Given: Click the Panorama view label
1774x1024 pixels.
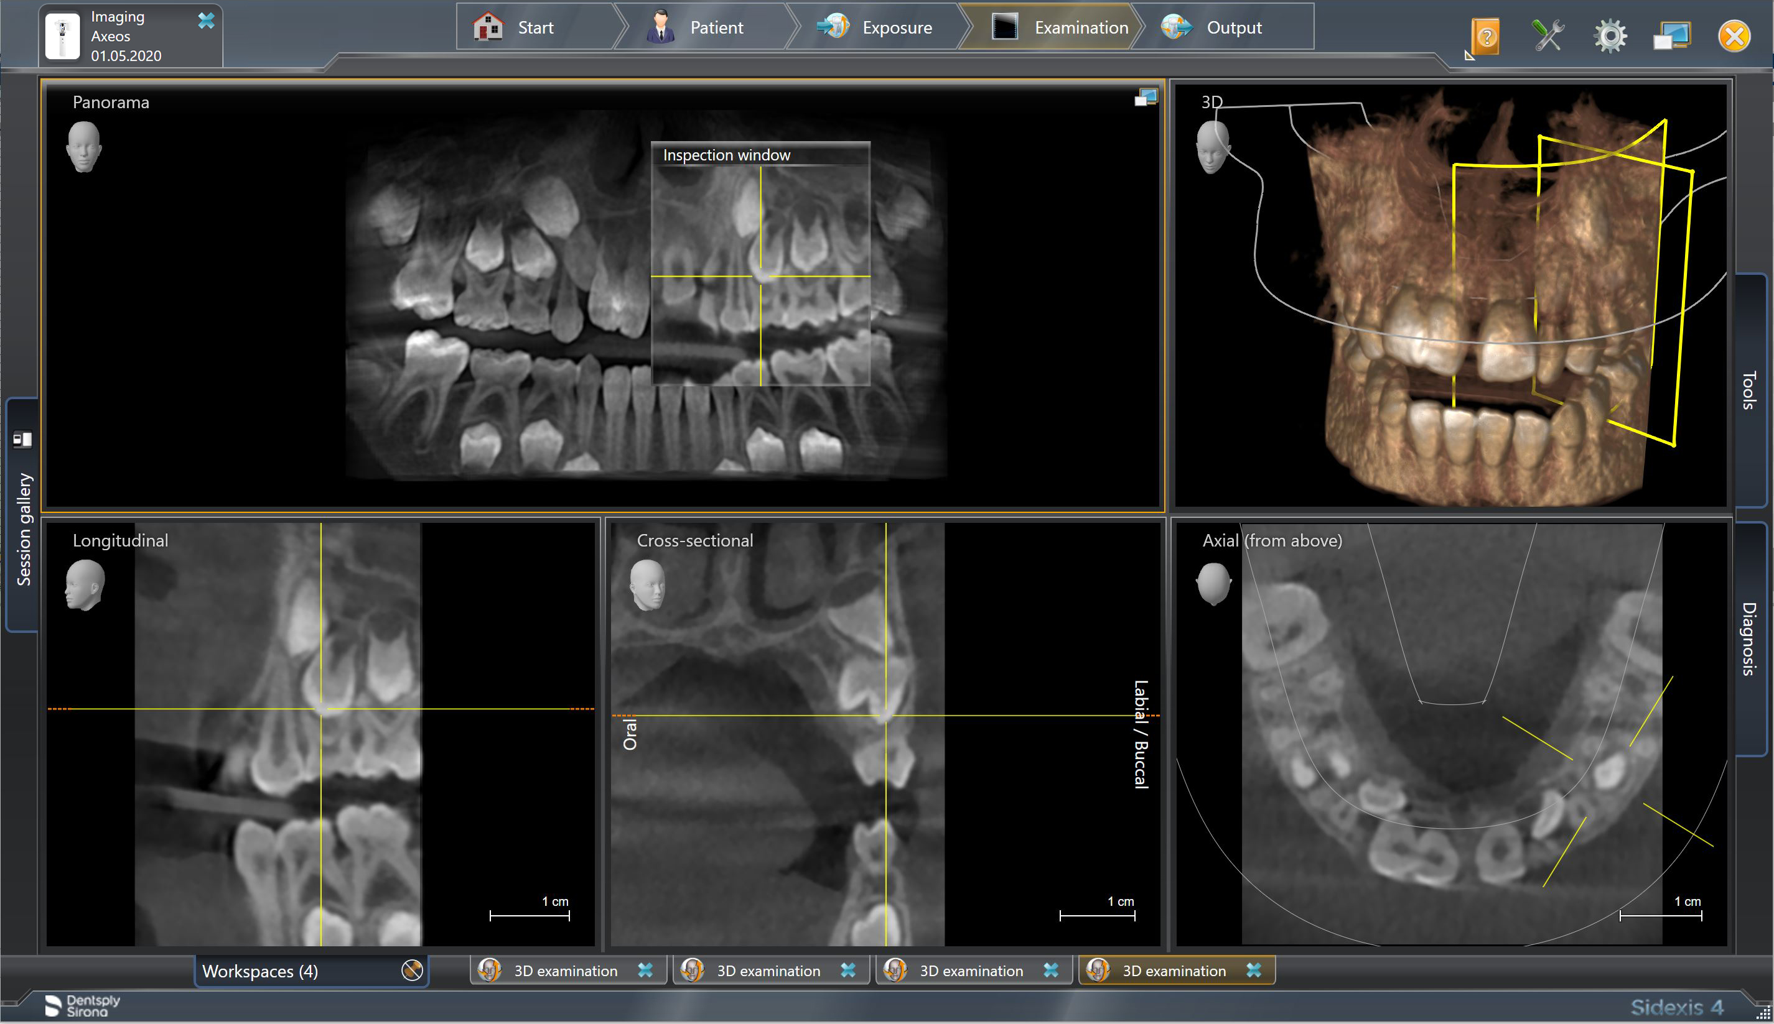Looking at the screenshot, I should (111, 103).
